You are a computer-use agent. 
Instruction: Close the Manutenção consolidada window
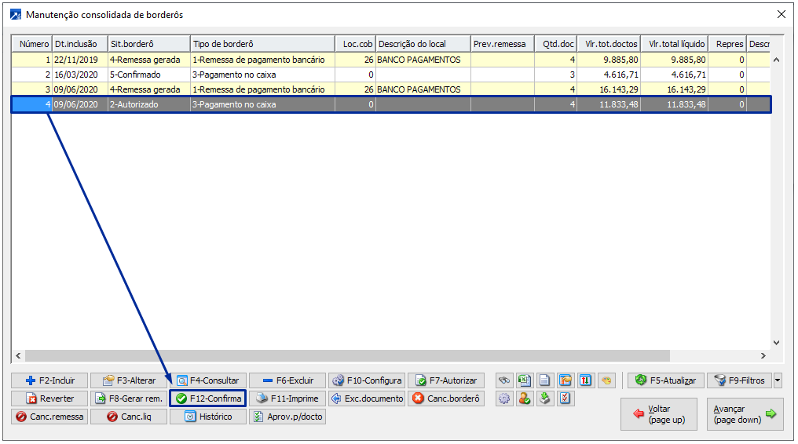click(782, 15)
